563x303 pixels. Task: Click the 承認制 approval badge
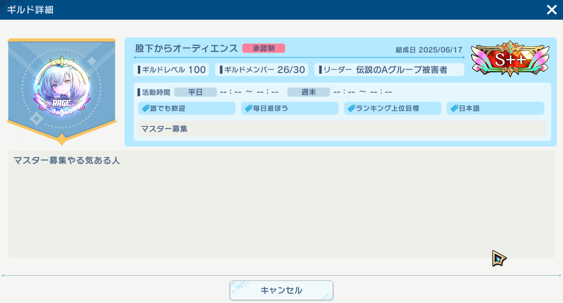(263, 48)
